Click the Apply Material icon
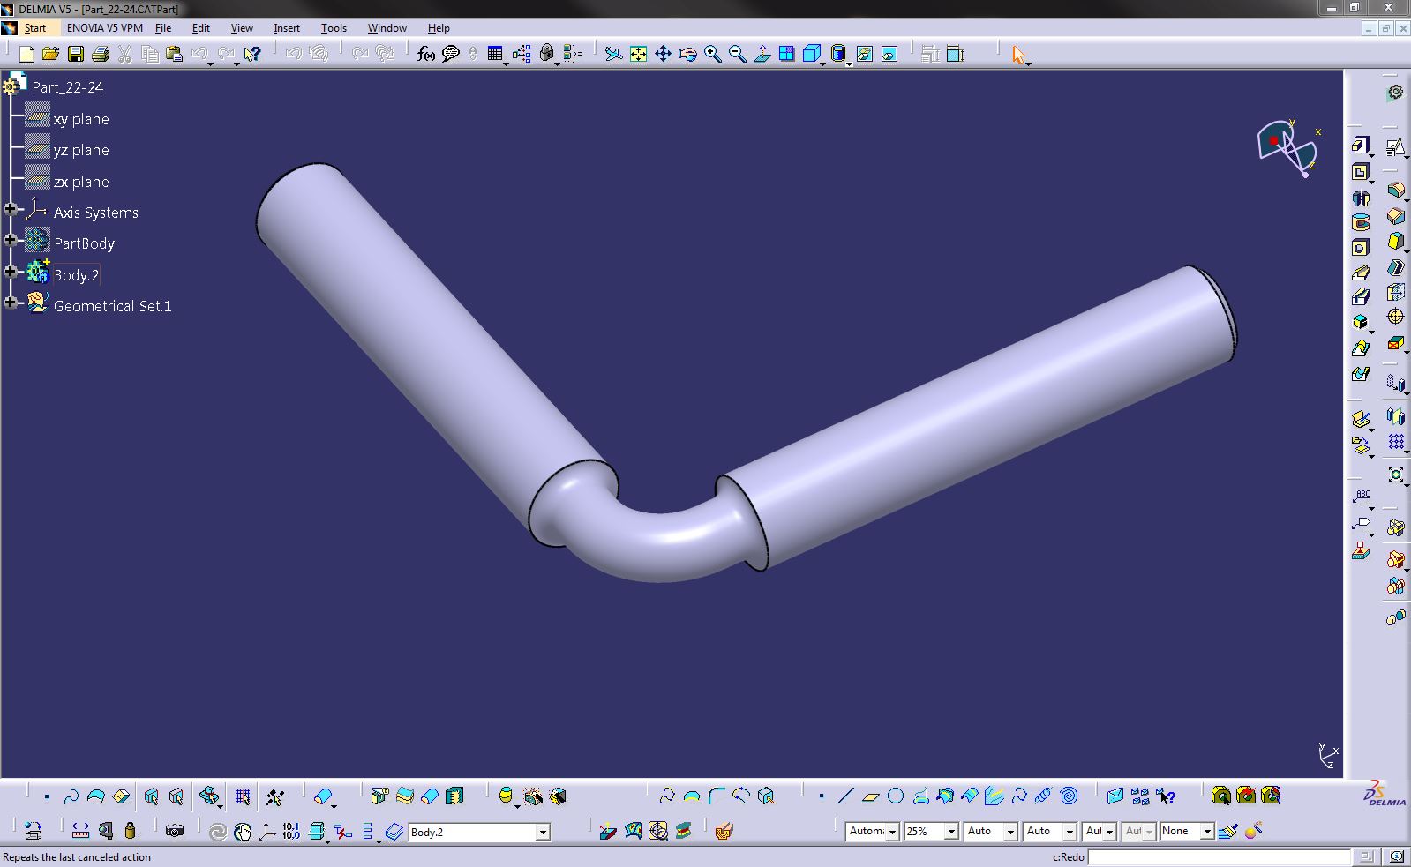Screen dimensions: 1411x867 tap(724, 831)
